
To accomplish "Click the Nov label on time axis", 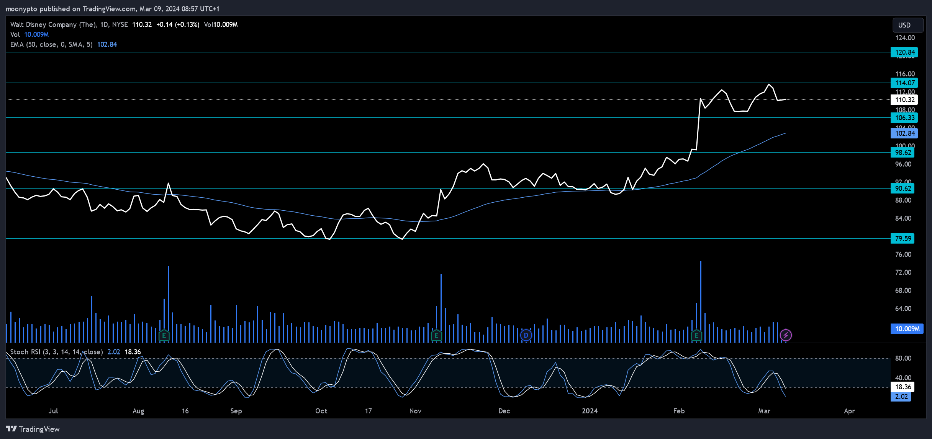I will [415, 411].
